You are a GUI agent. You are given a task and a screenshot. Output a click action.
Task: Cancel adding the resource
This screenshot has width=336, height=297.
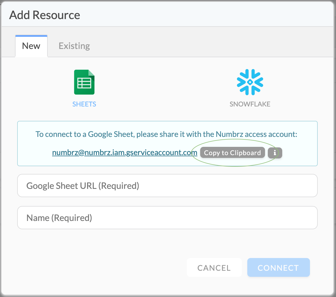pos(214,268)
